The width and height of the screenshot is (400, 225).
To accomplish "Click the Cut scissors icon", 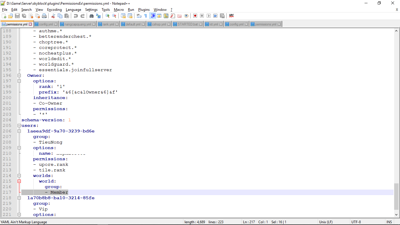I will point(53,16).
